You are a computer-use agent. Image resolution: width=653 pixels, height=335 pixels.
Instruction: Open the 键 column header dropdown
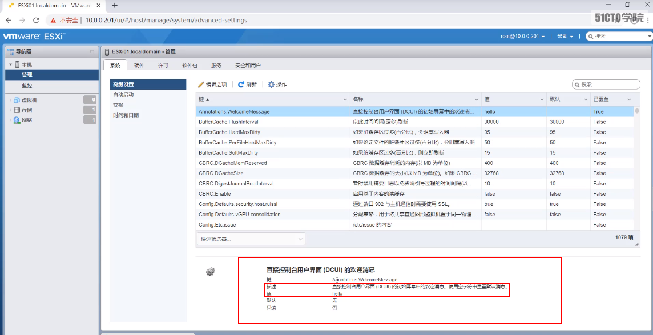coord(345,99)
